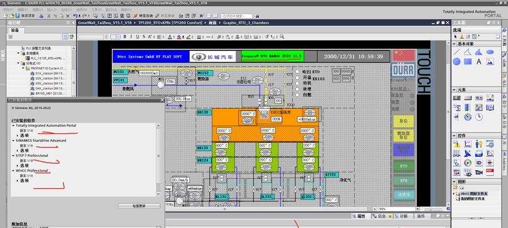Click the Open project folder icon

tap(11, 15)
